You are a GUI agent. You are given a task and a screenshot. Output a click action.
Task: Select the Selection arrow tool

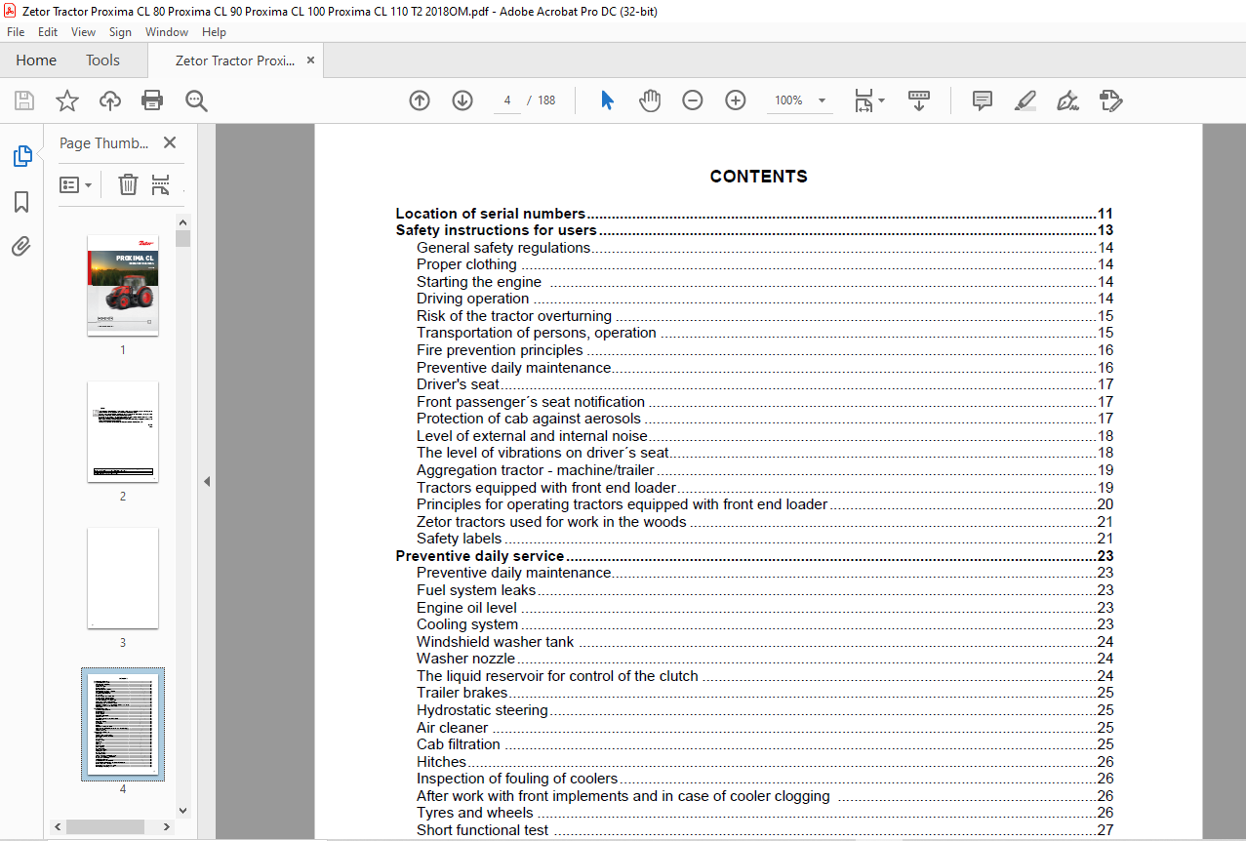[x=607, y=100]
